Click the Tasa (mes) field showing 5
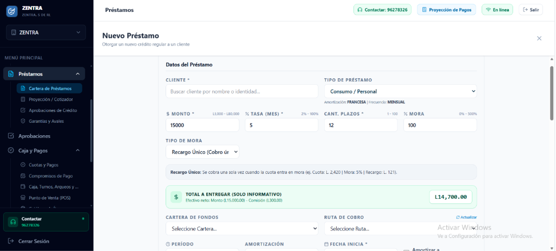The height and width of the screenshot is (251, 556). tap(282, 125)
